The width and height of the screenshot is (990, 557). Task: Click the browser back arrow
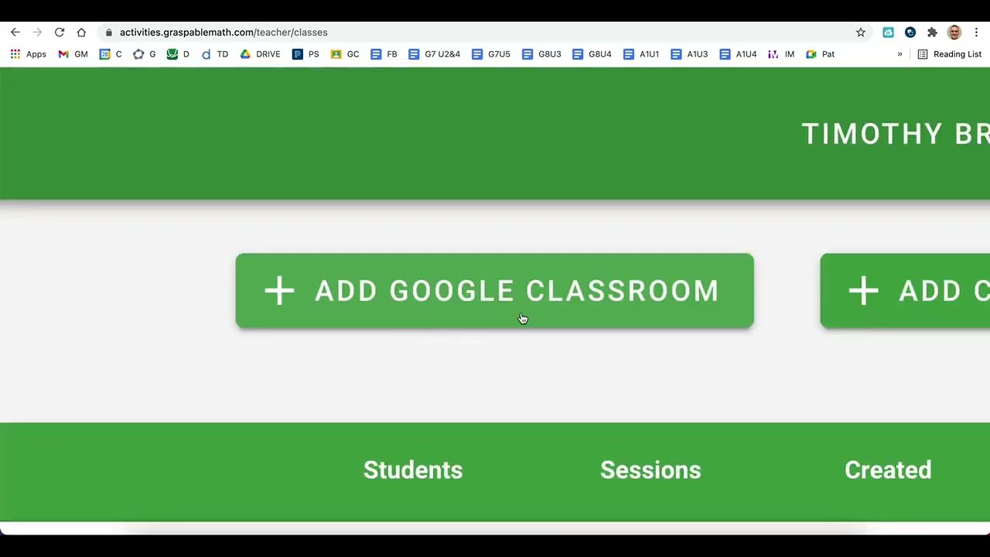click(15, 32)
